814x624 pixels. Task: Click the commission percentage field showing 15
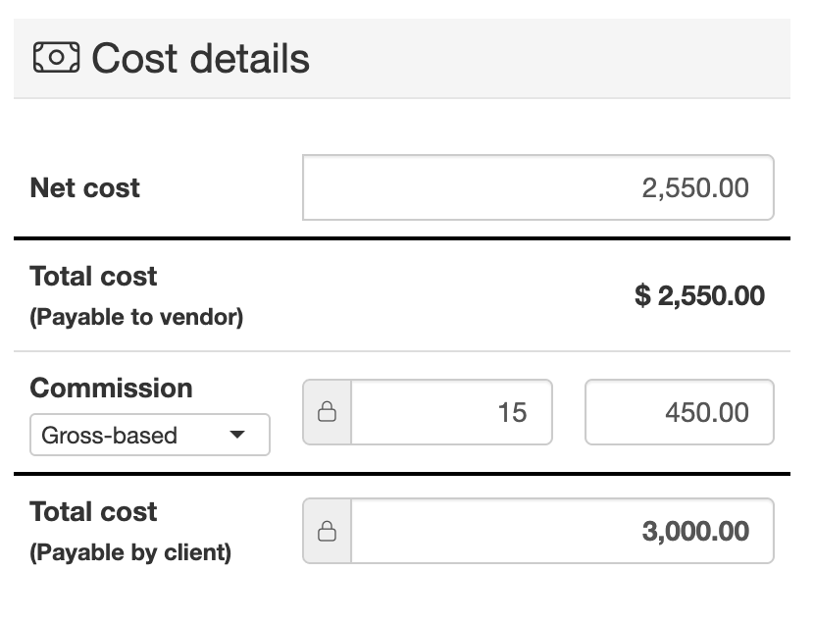[x=451, y=412]
